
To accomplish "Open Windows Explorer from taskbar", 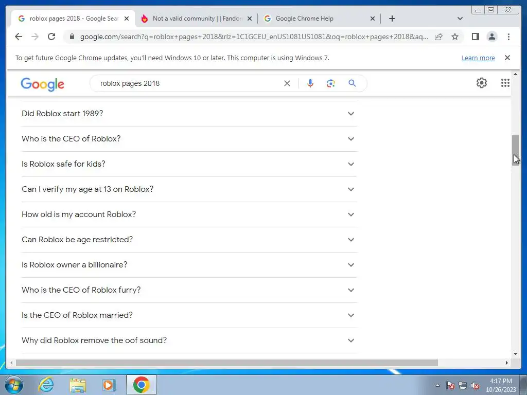I will (x=78, y=385).
